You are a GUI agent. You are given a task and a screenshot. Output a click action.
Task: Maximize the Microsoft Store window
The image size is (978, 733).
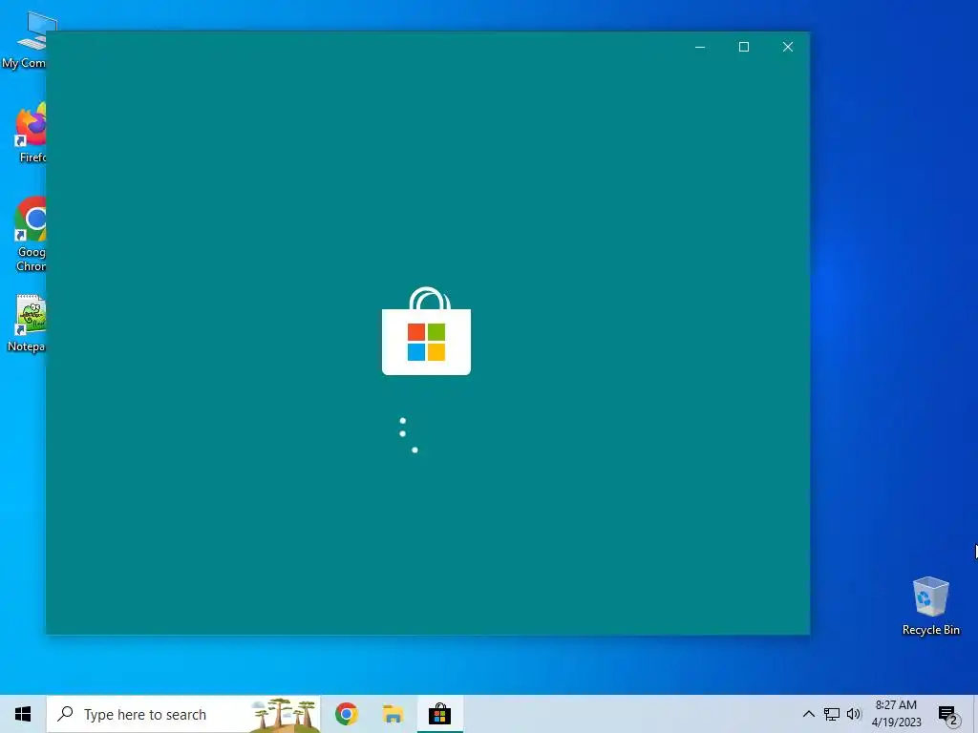(744, 47)
